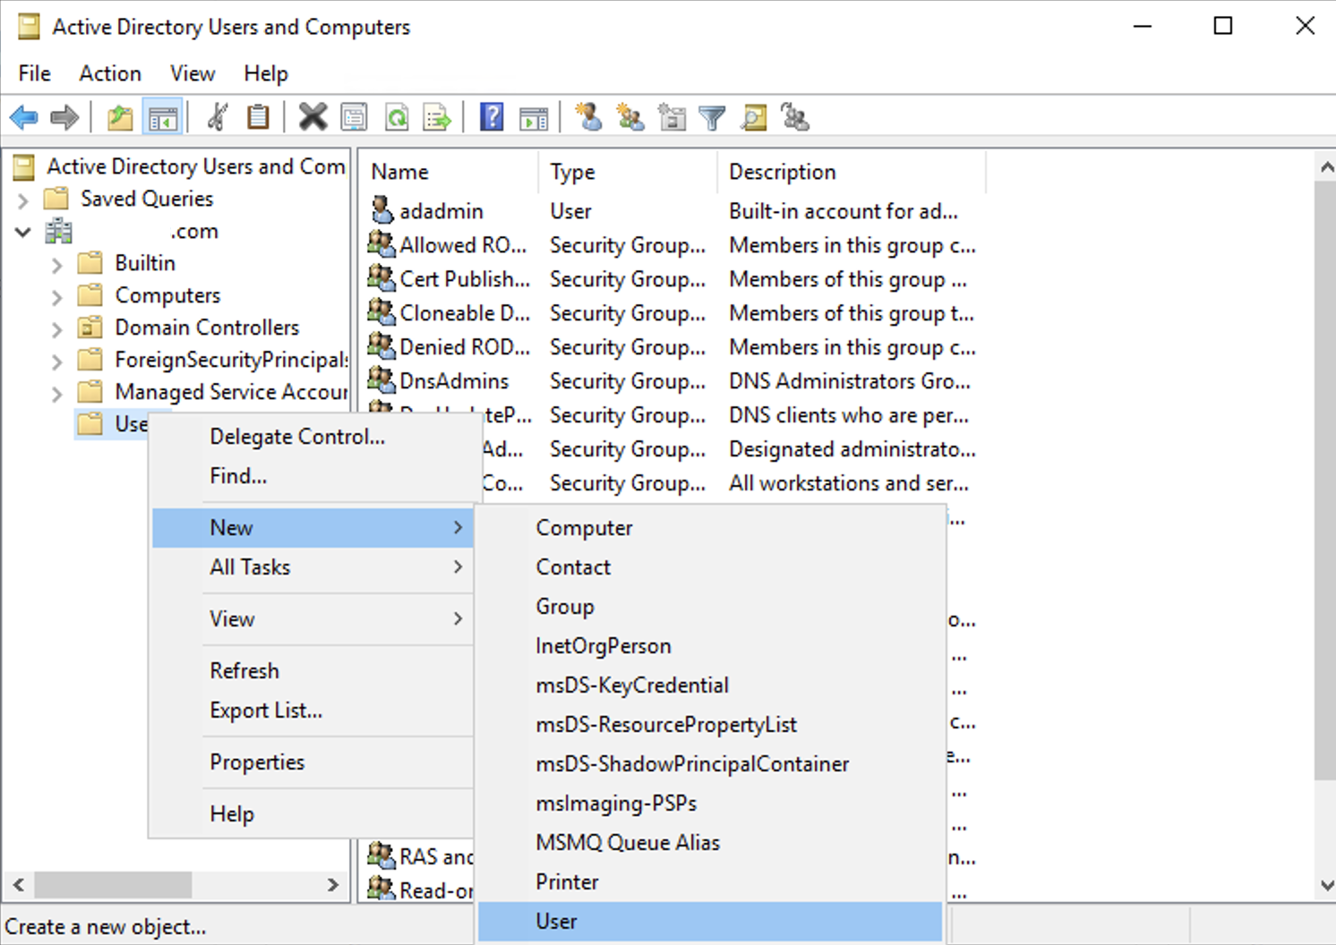Select Group in New submenu
This screenshot has width=1336, height=945.
coord(710,606)
